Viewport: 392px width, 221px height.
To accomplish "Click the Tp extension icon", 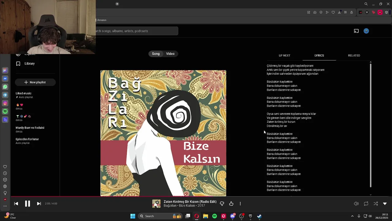I will click(373, 12).
